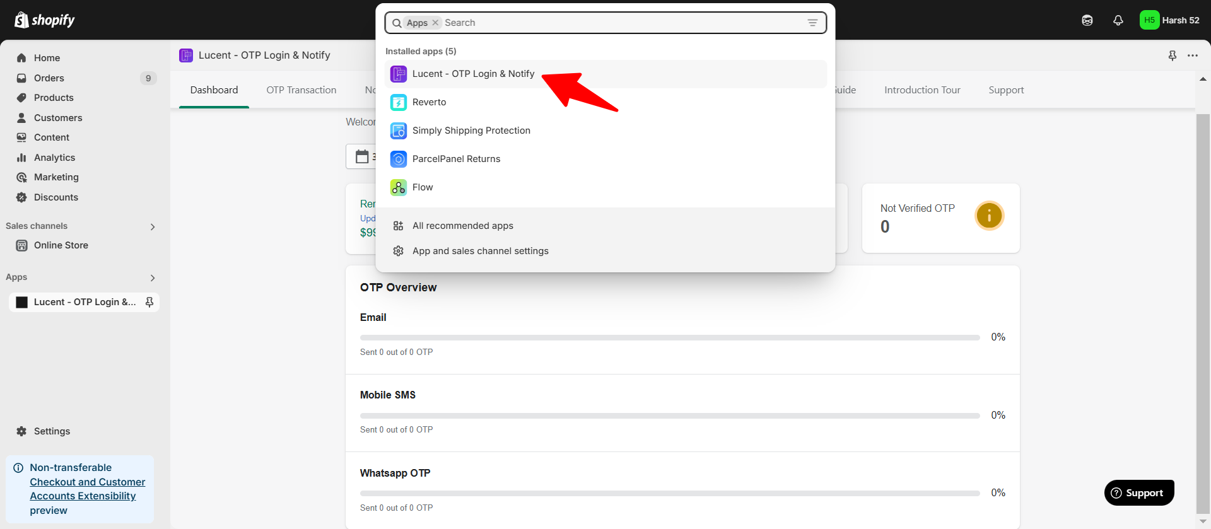The image size is (1211, 529).
Task: Open Simply Shipping Protection app
Action: point(605,131)
